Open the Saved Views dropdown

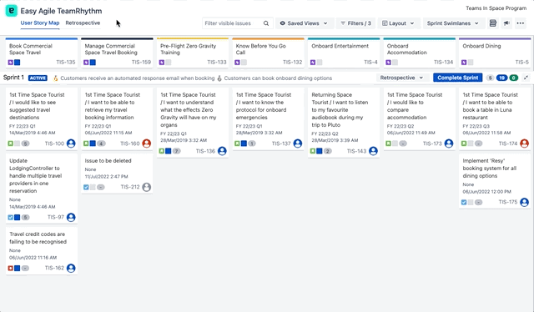(x=304, y=23)
